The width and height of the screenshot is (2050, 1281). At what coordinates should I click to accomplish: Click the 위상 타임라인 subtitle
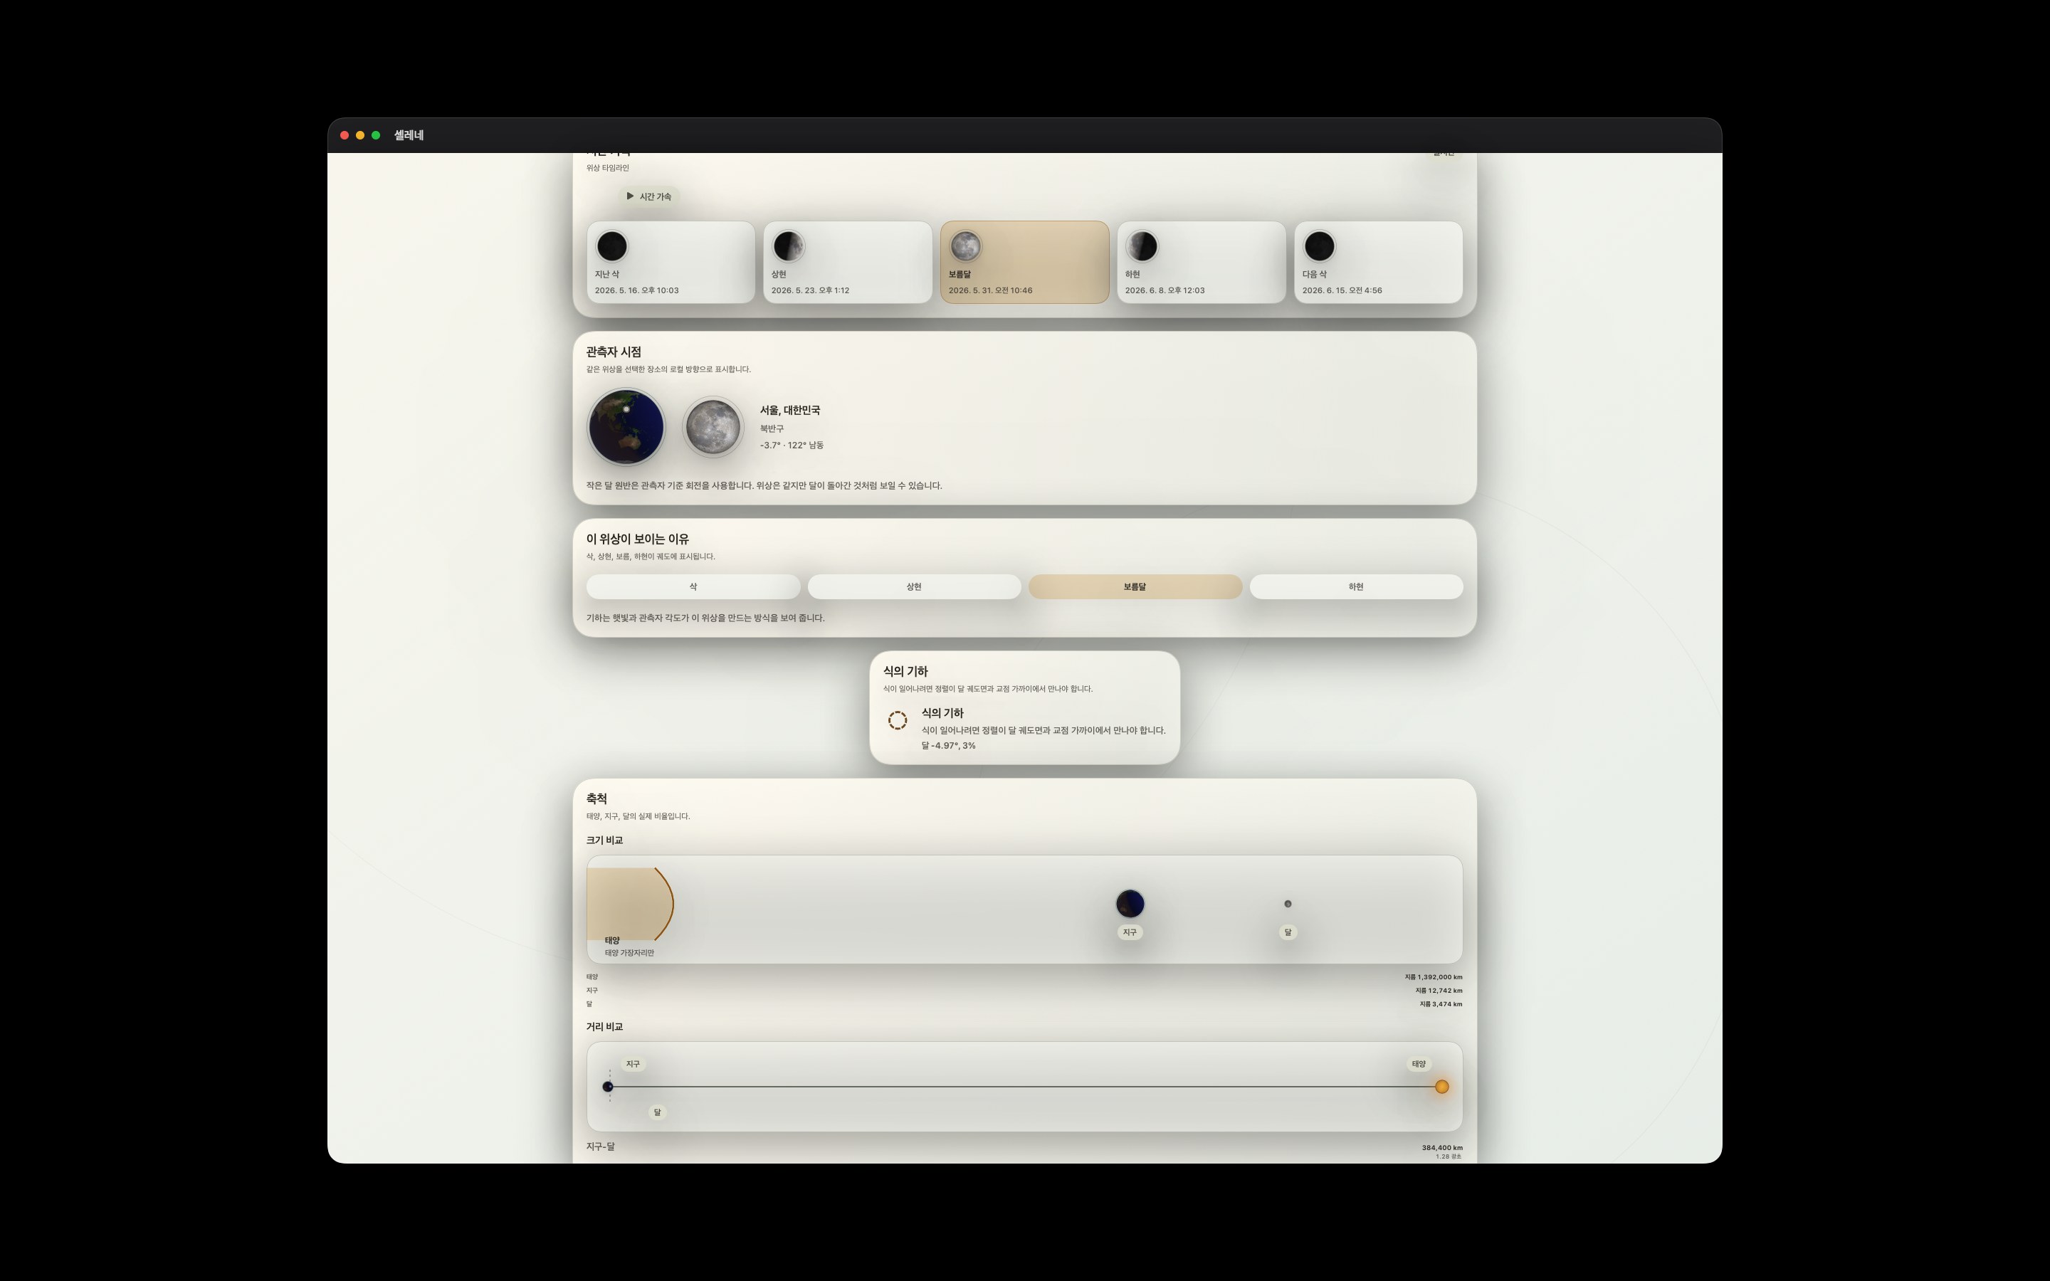tap(607, 168)
